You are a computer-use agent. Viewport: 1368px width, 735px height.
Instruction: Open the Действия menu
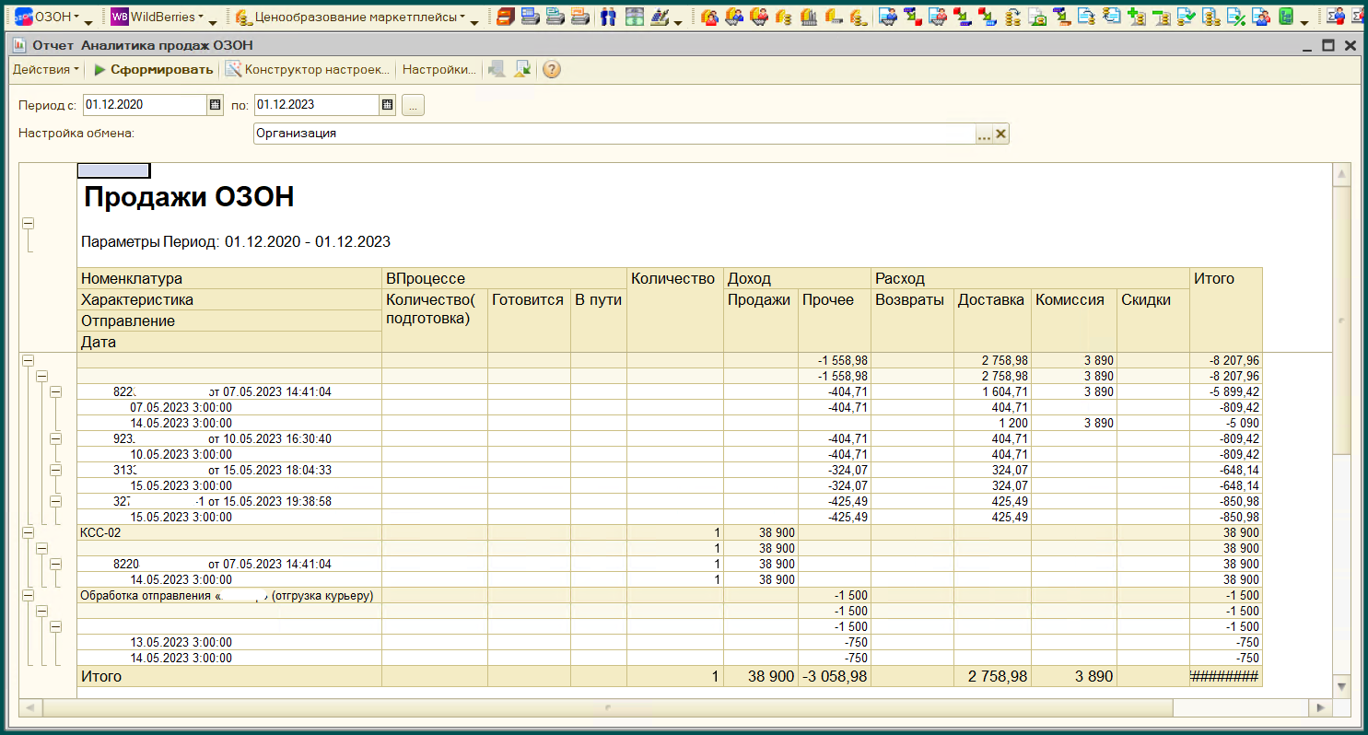[x=45, y=69]
